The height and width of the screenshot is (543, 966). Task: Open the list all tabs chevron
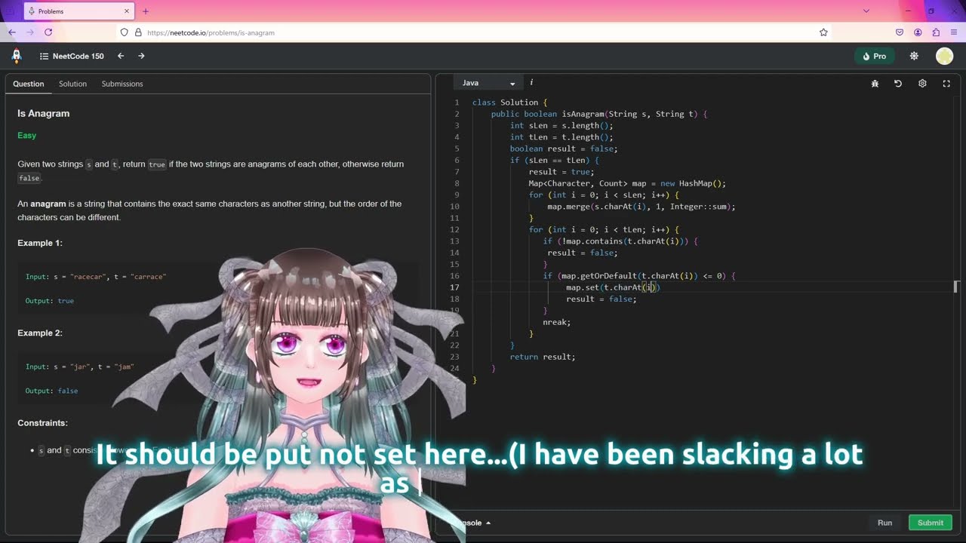pos(866,11)
